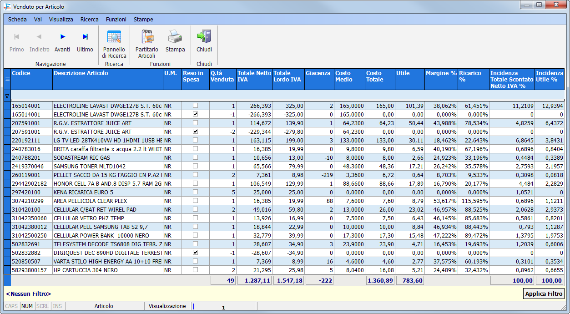
Task: Click the filter funnel icon in the filter row
Action: click(7, 96)
